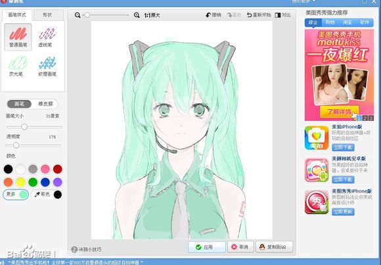Click the zoom slider handle
This screenshot has width=381, height=265.
(x=87, y=15)
